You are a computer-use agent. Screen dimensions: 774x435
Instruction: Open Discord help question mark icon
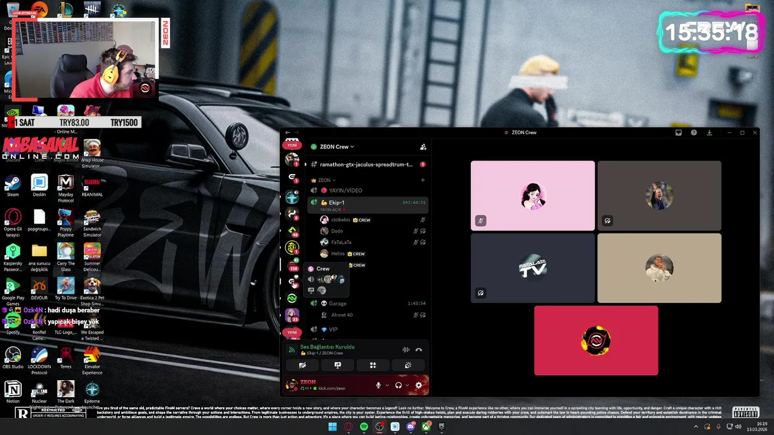point(694,132)
